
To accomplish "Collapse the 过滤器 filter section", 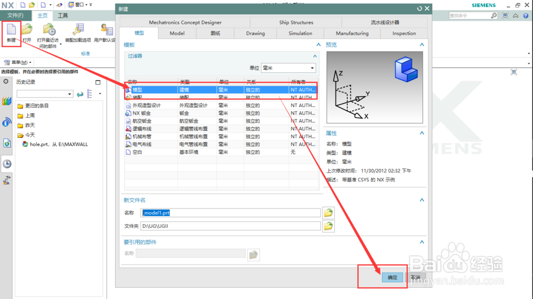I will [x=315, y=56].
